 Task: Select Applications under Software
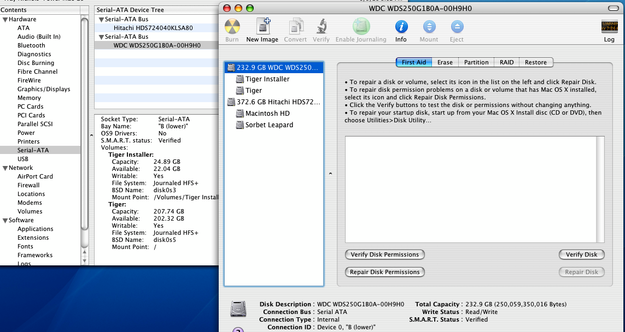(36, 229)
